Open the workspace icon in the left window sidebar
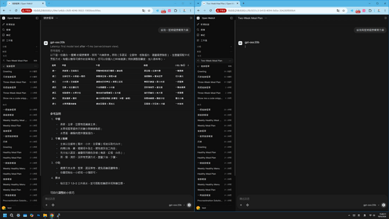389x219 pixels. point(4,40)
